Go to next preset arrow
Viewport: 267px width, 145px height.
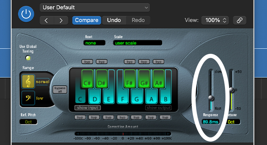point(61,21)
